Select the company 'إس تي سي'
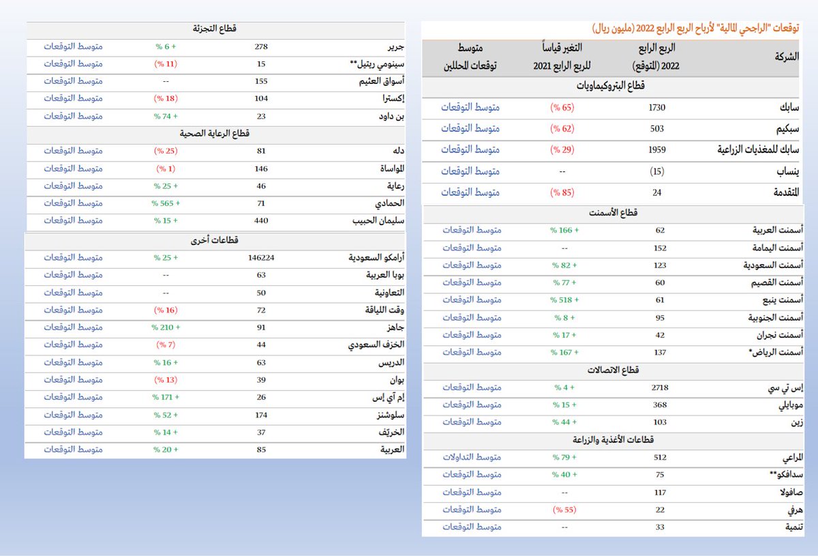The height and width of the screenshot is (556, 818). tap(785, 388)
